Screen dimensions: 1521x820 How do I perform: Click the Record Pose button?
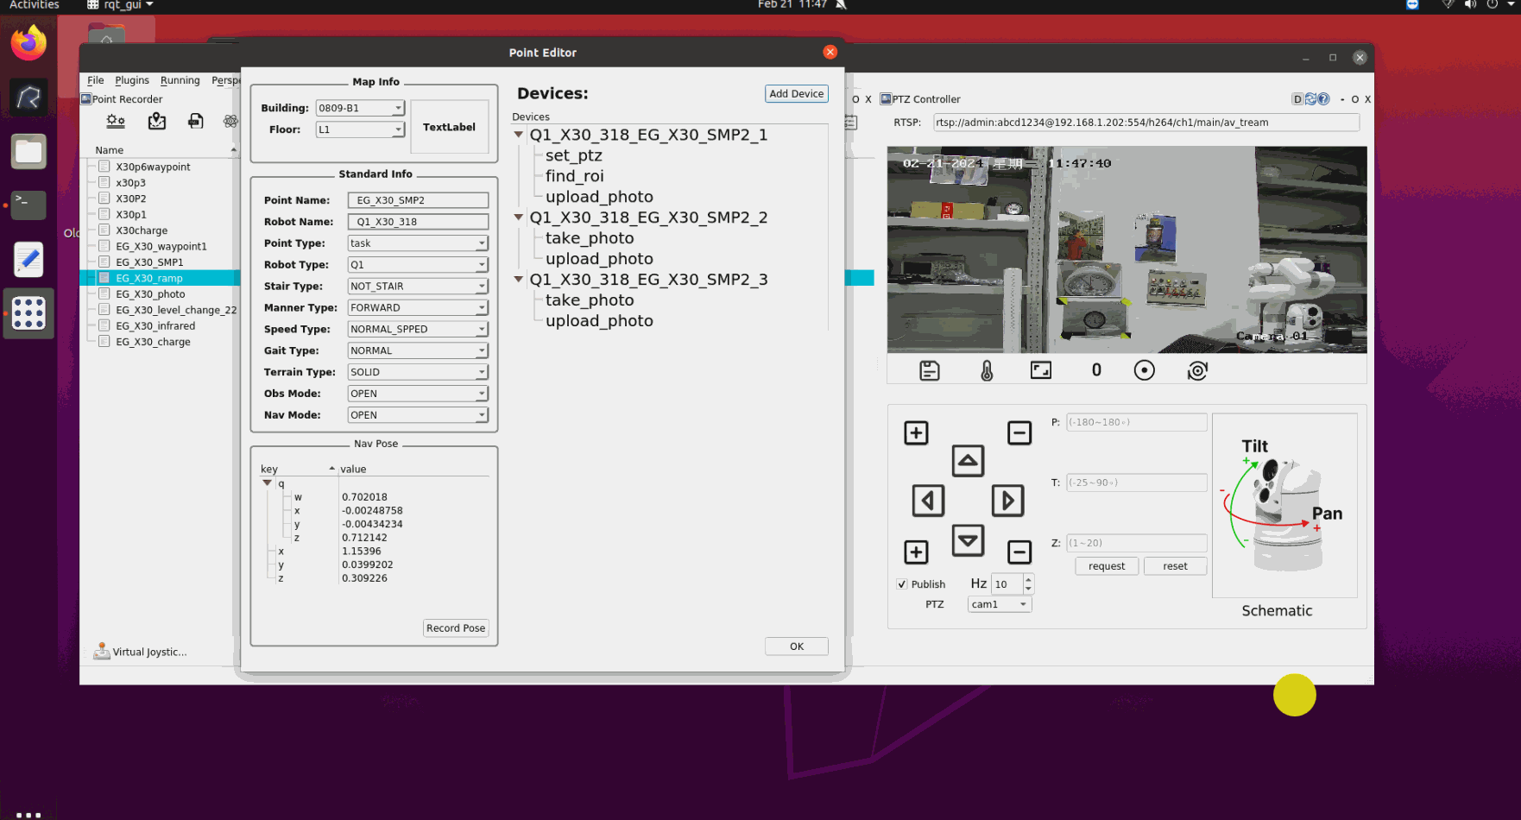(x=456, y=628)
